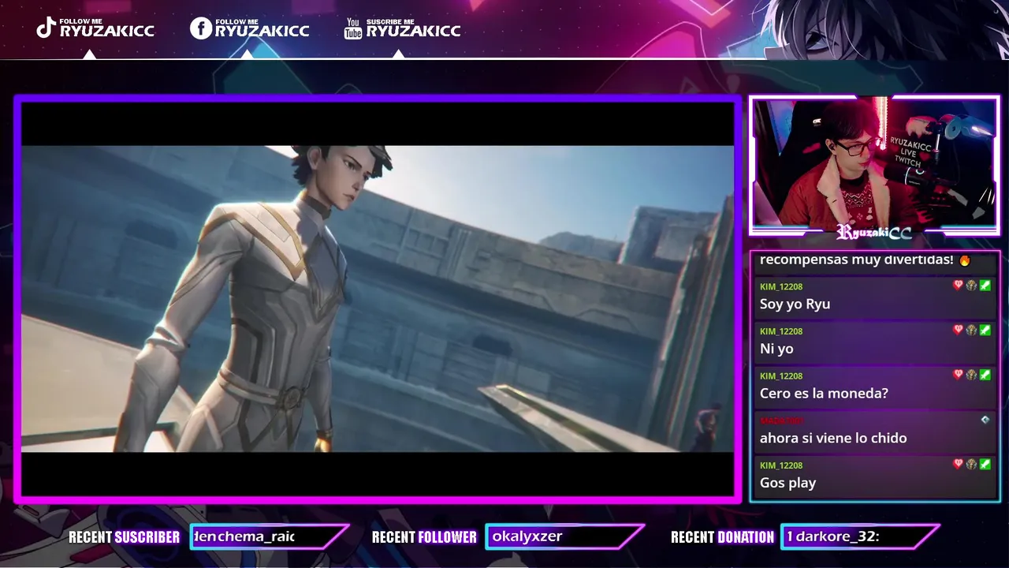The width and height of the screenshot is (1009, 568).
Task: Click the recent follower name "okalyxzer"
Action: click(527, 536)
